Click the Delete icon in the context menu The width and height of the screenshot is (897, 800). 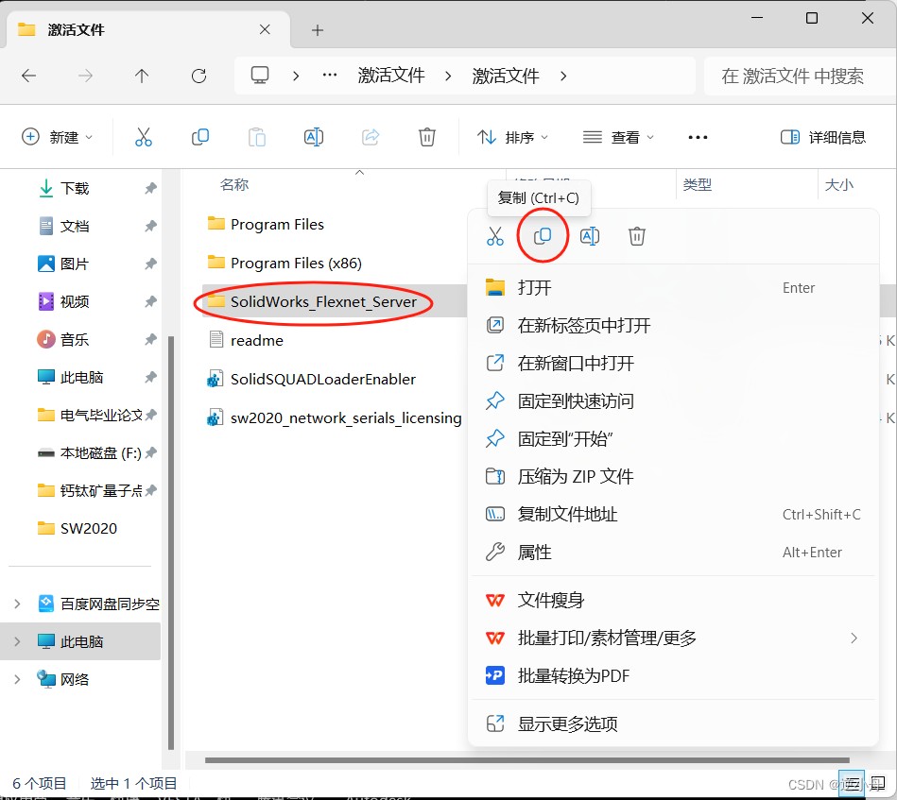pos(637,236)
